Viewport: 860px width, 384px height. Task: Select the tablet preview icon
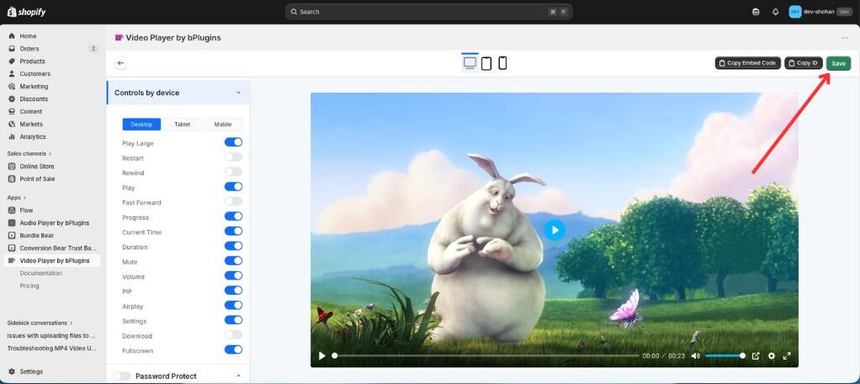[x=486, y=63]
